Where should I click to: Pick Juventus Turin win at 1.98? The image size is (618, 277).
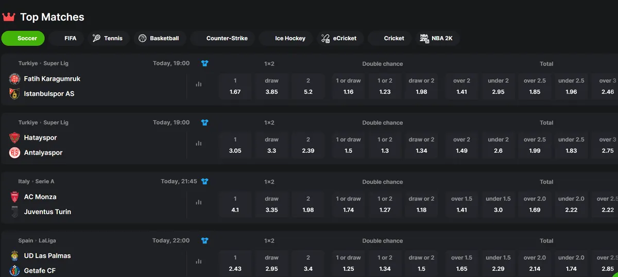pos(308,204)
